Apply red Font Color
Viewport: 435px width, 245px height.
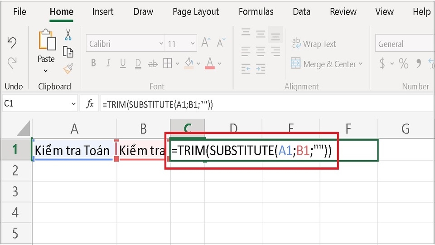pyautogui.click(x=210, y=63)
